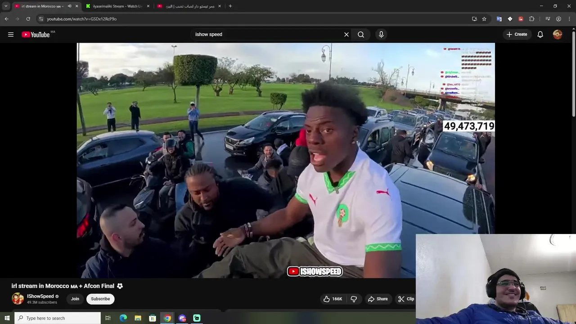The width and height of the screenshot is (576, 324).
Task: Click the '49.3M subscribers' text
Action: coord(42,302)
